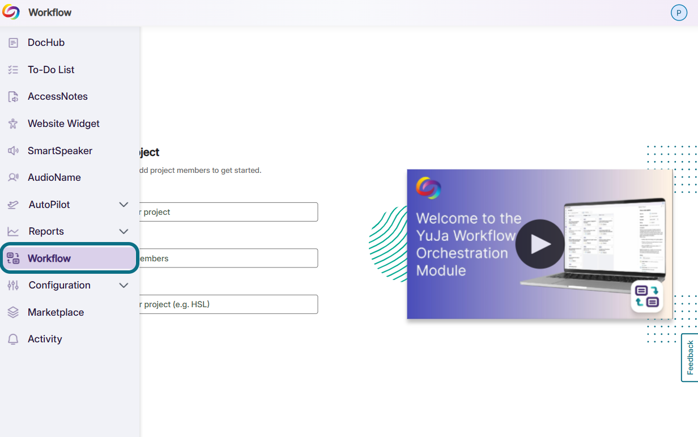Click the Marketplace layers icon
The image size is (698, 437).
point(13,312)
